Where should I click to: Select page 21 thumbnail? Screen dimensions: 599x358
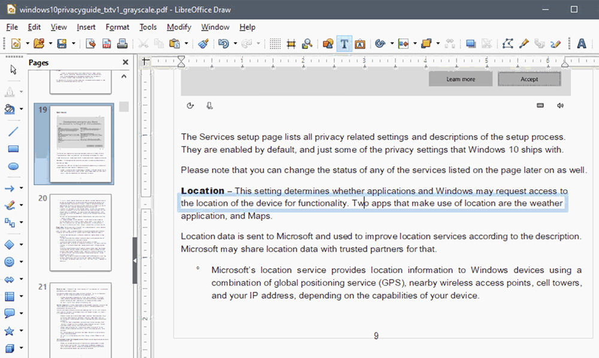pos(81,320)
